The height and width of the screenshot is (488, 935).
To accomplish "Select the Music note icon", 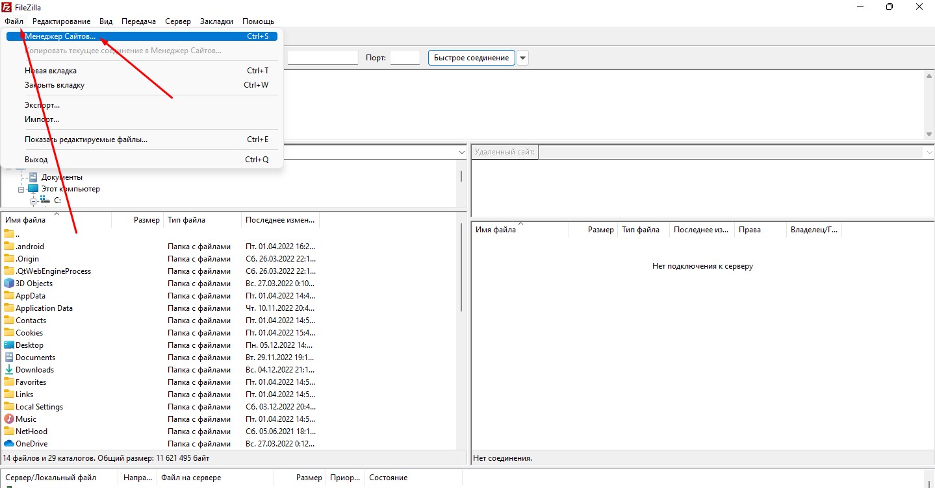I will click(9, 419).
